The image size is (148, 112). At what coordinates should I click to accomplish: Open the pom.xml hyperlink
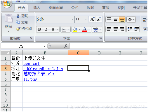pyautogui.click(x=31, y=64)
